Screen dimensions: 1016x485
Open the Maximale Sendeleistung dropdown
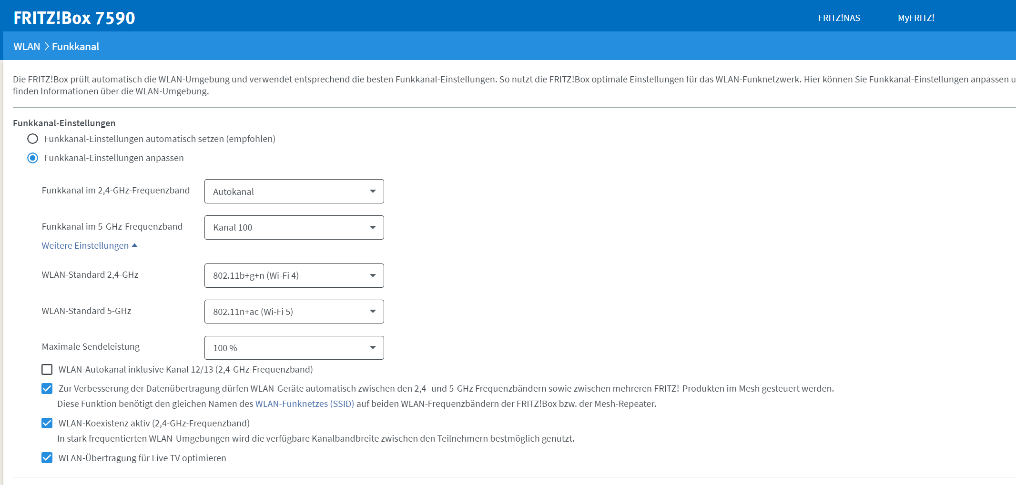294,348
